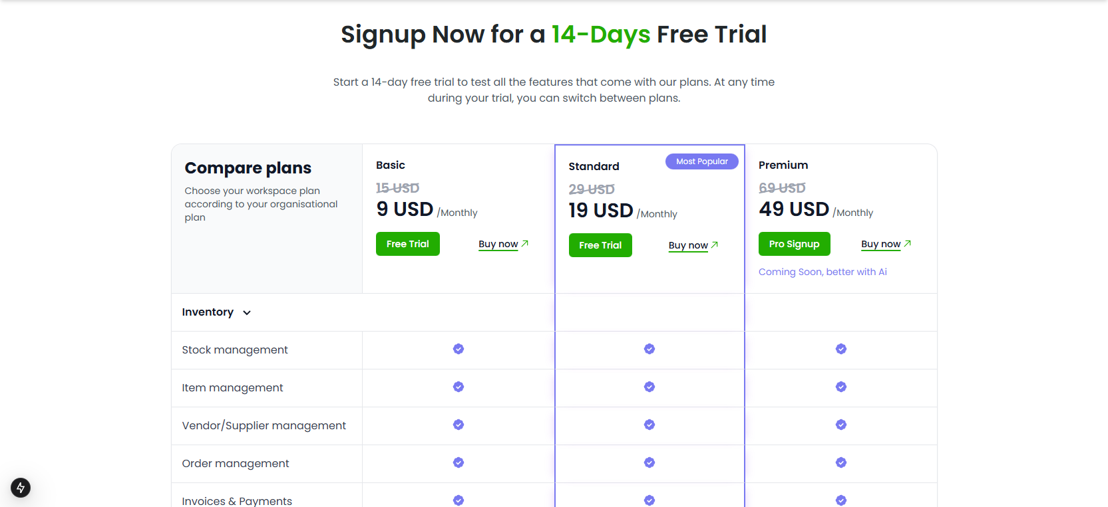Click the lightning bolt icon in the corner
The image size is (1108, 507).
(x=21, y=488)
